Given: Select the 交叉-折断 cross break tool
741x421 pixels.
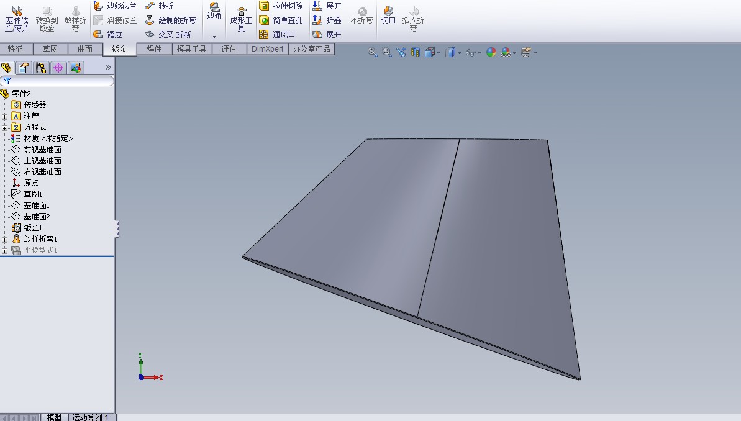Looking at the screenshot, I should (168, 35).
